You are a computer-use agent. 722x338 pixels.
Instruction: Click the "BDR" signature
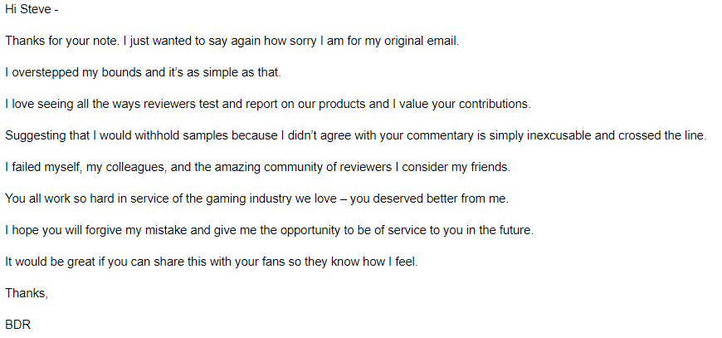click(17, 325)
